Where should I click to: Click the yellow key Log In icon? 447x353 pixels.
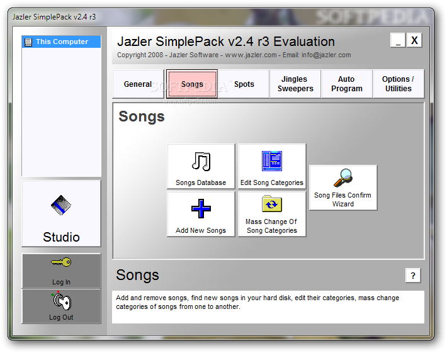click(x=61, y=262)
